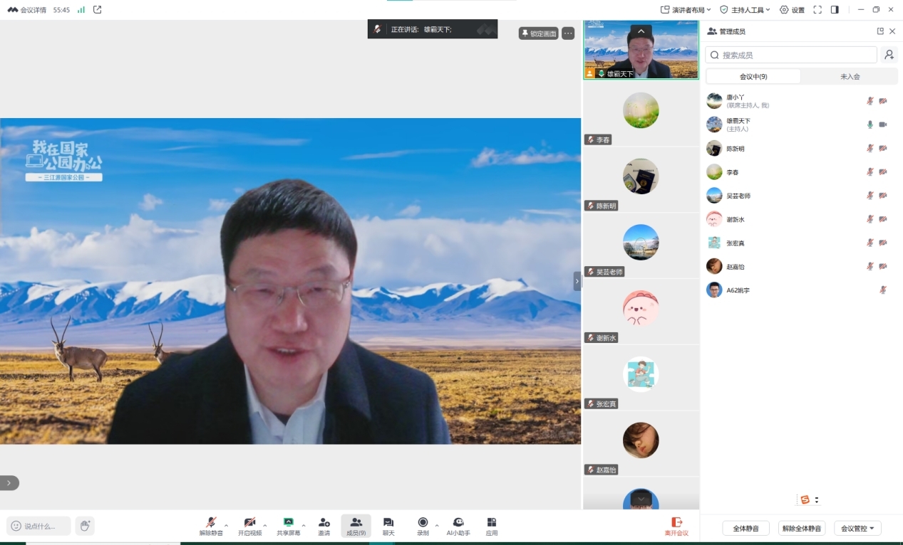Image resolution: width=903 pixels, height=545 pixels.
Task: Unmute microphone with 解除静音
Action: 210,524
